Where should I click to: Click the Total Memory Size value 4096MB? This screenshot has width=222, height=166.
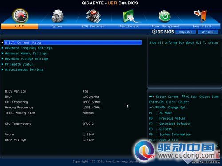pyautogui.click(x=88, y=113)
